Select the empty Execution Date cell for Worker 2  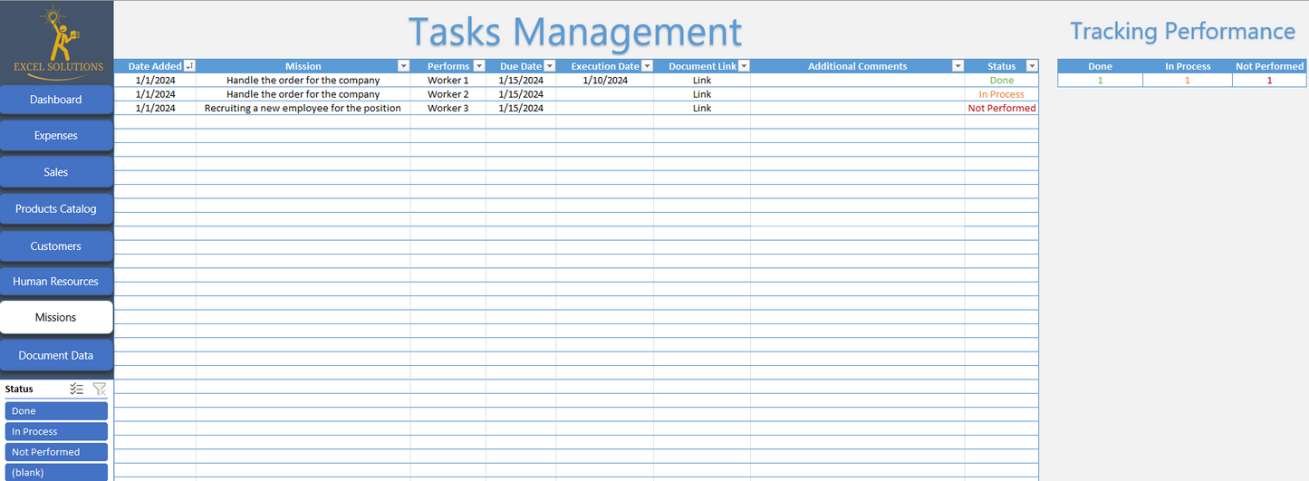(x=605, y=94)
